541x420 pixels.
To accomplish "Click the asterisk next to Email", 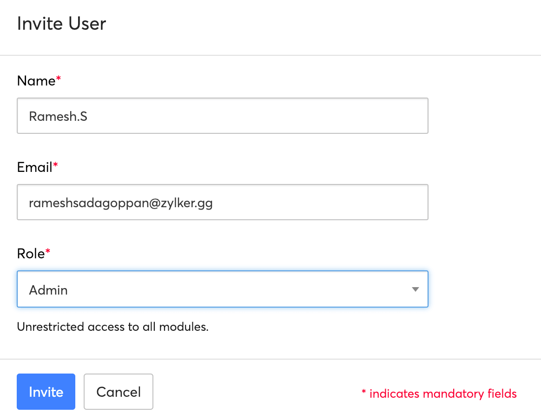I will 55,164.
